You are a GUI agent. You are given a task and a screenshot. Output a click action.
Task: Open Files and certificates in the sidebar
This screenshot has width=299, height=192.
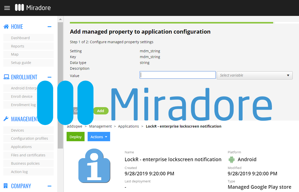pos(28,155)
